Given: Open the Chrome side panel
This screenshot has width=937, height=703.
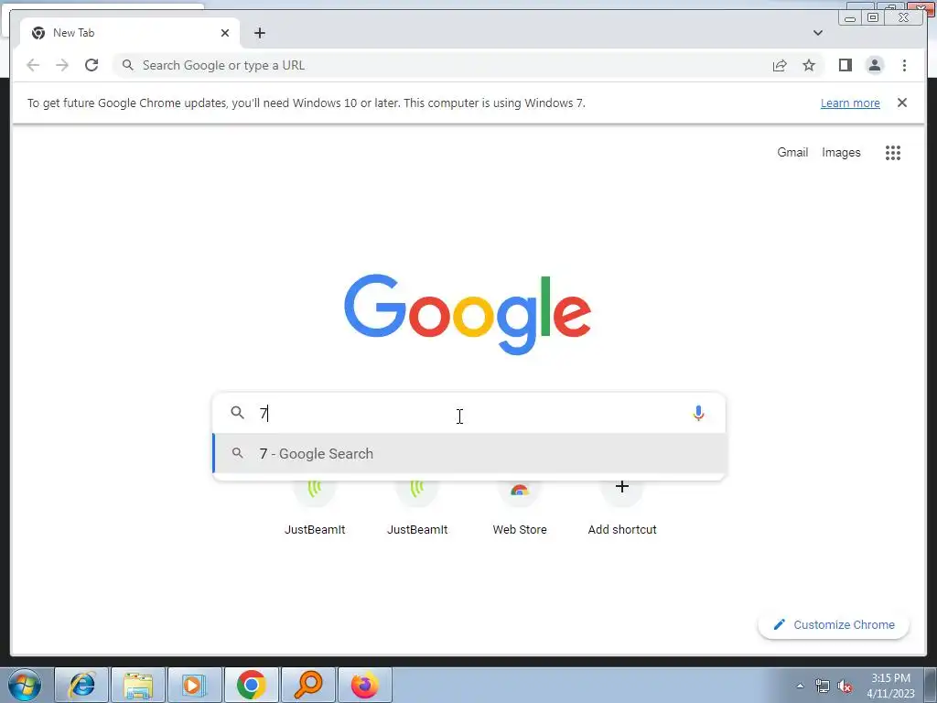Looking at the screenshot, I should (x=845, y=65).
